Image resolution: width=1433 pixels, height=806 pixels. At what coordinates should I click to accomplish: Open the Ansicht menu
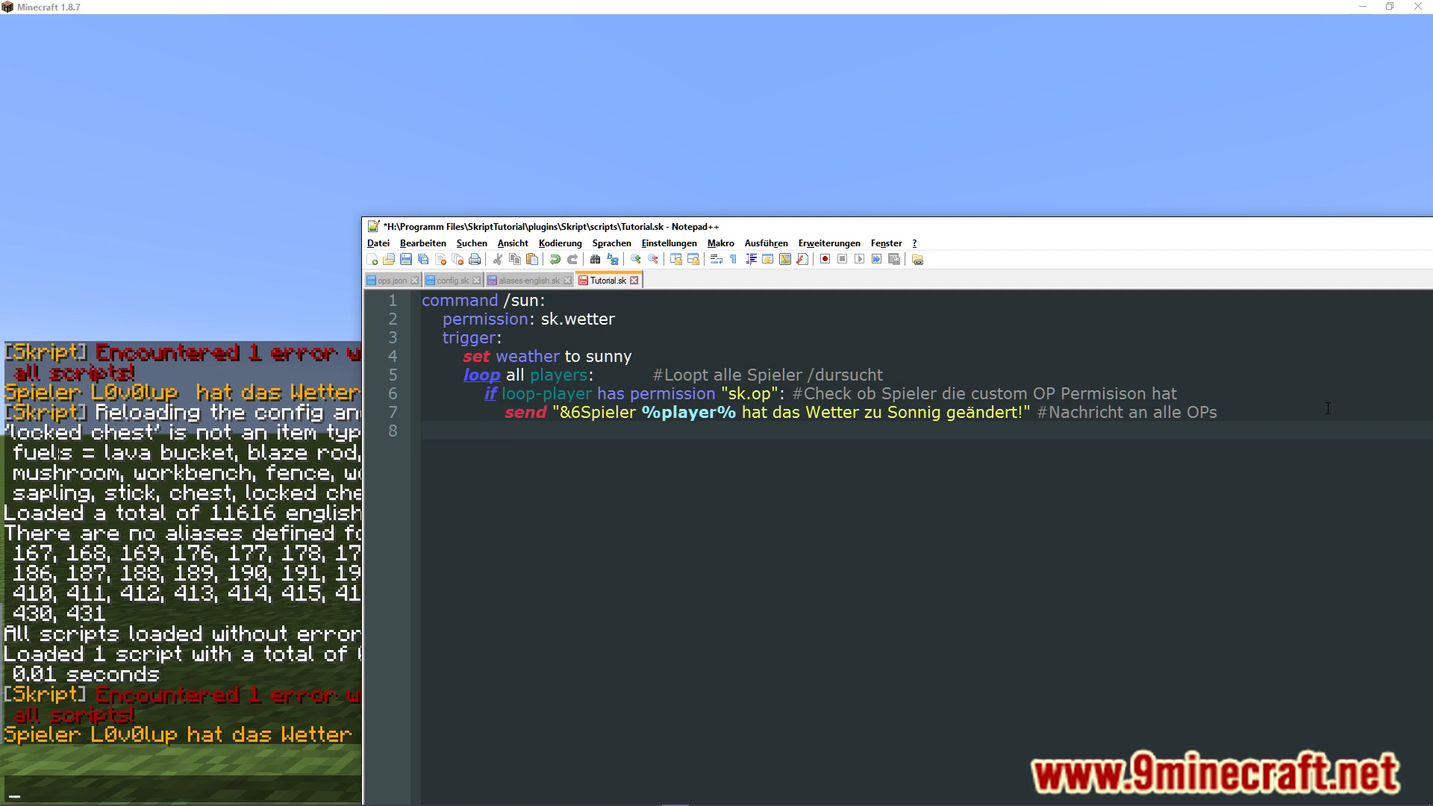513,243
